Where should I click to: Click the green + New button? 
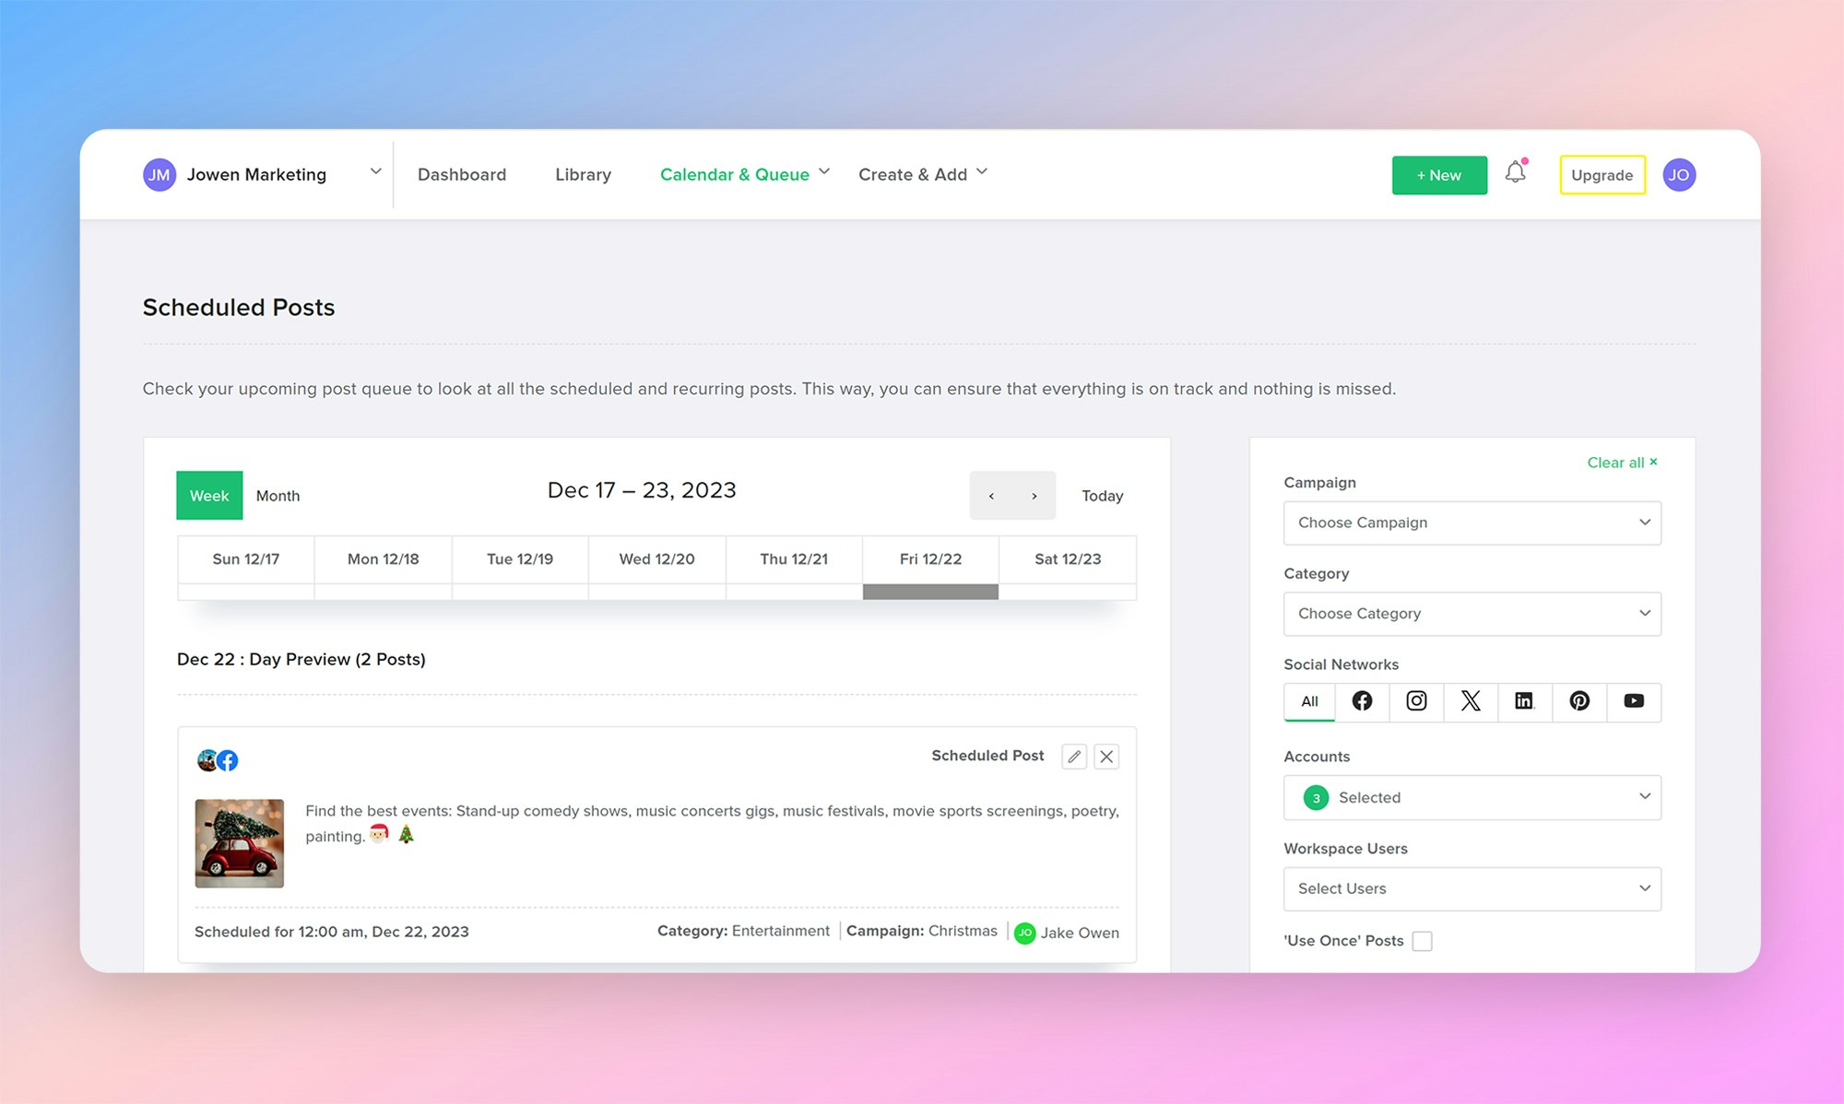(1438, 175)
